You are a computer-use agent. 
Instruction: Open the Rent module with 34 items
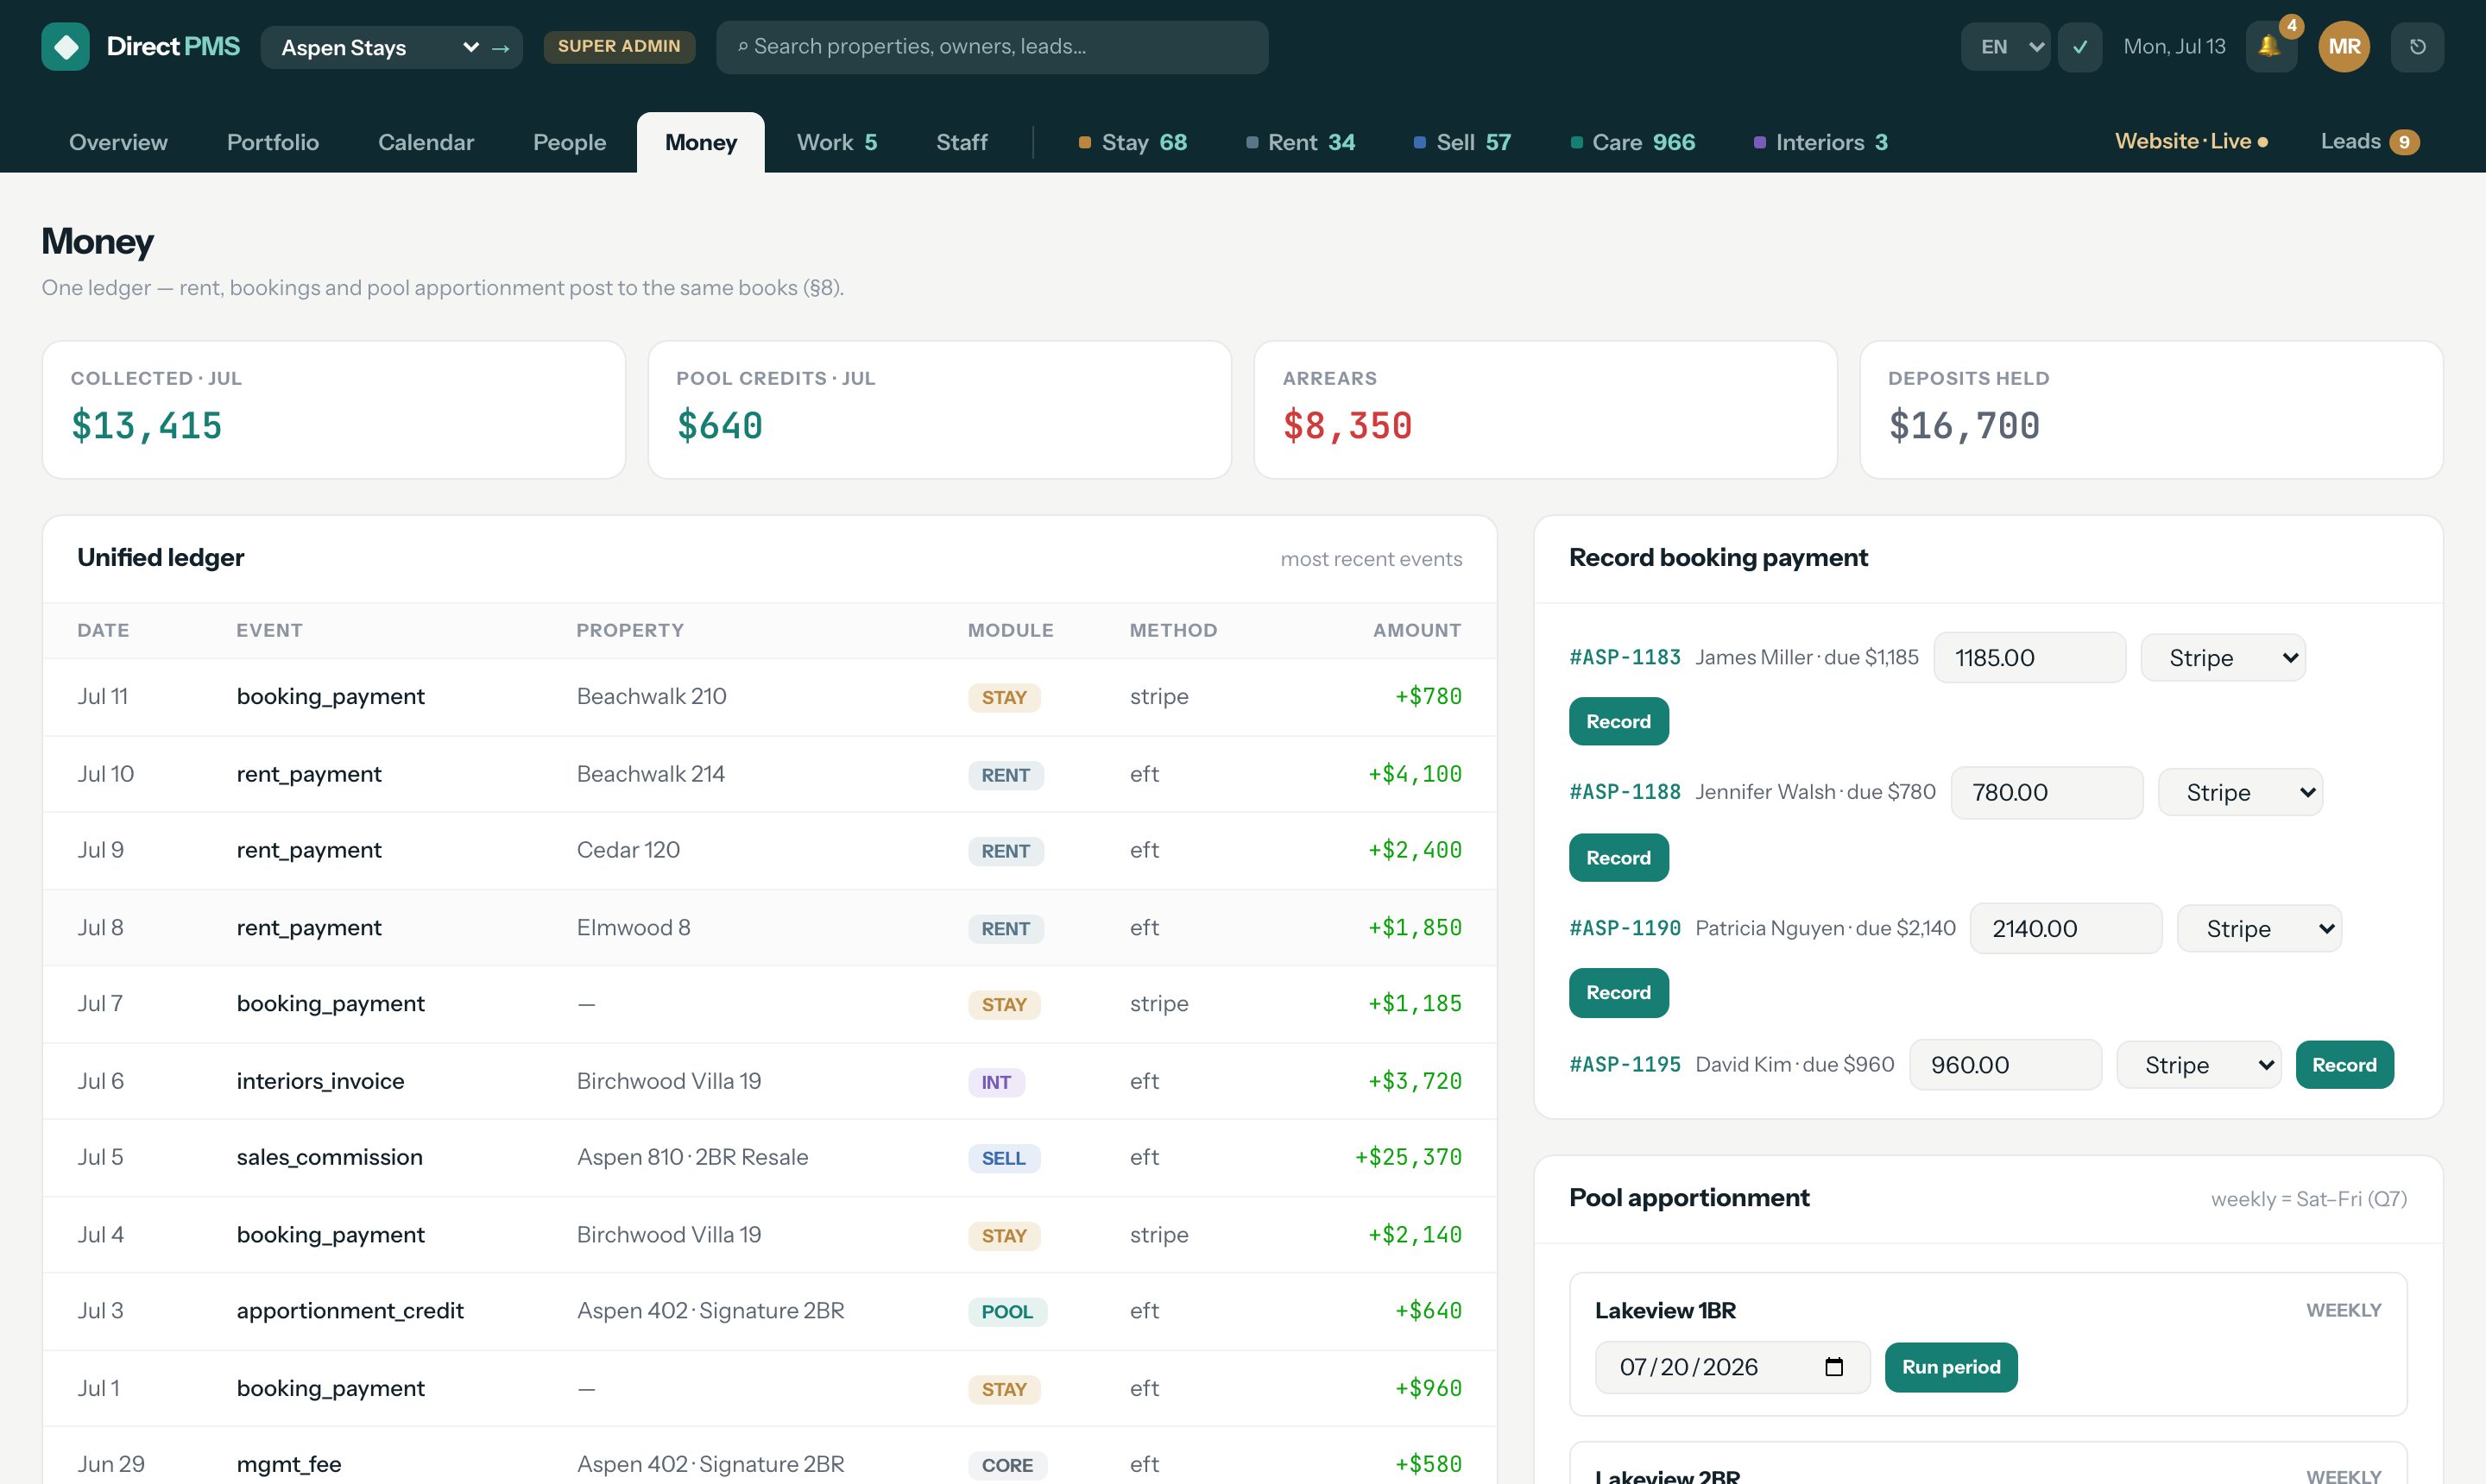point(1301,142)
